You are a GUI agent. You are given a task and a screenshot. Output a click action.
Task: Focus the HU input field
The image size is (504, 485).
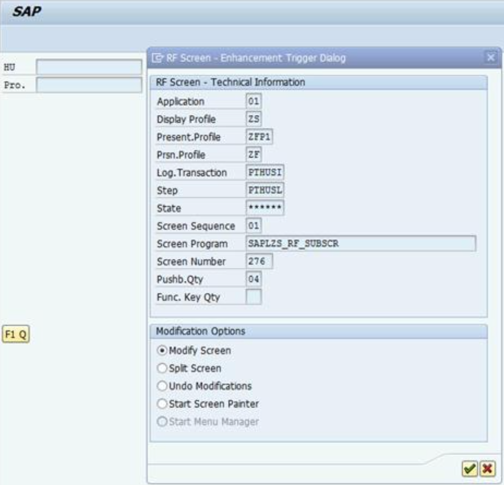coord(89,67)
